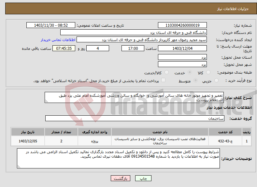The height and width of the screenshot is (187, 257).
Task: Click the row number cell 1
Action: coord(247,141)
